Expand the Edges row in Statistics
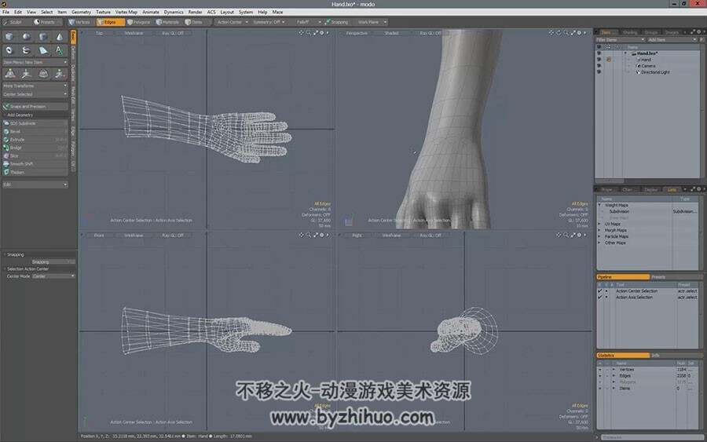Viewport: 707px width, 442px height. 614,376
